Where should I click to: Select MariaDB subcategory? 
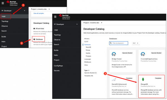[x=88, y=47]
